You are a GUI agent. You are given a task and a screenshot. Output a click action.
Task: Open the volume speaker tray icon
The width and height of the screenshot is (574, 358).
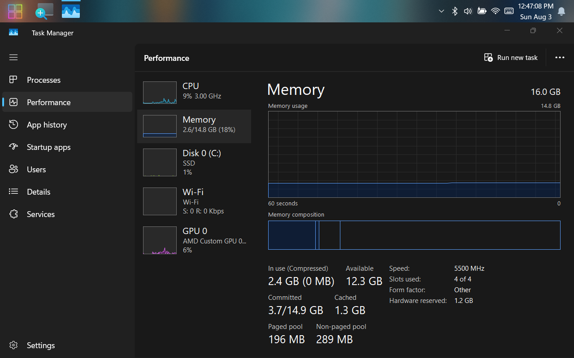468,11
